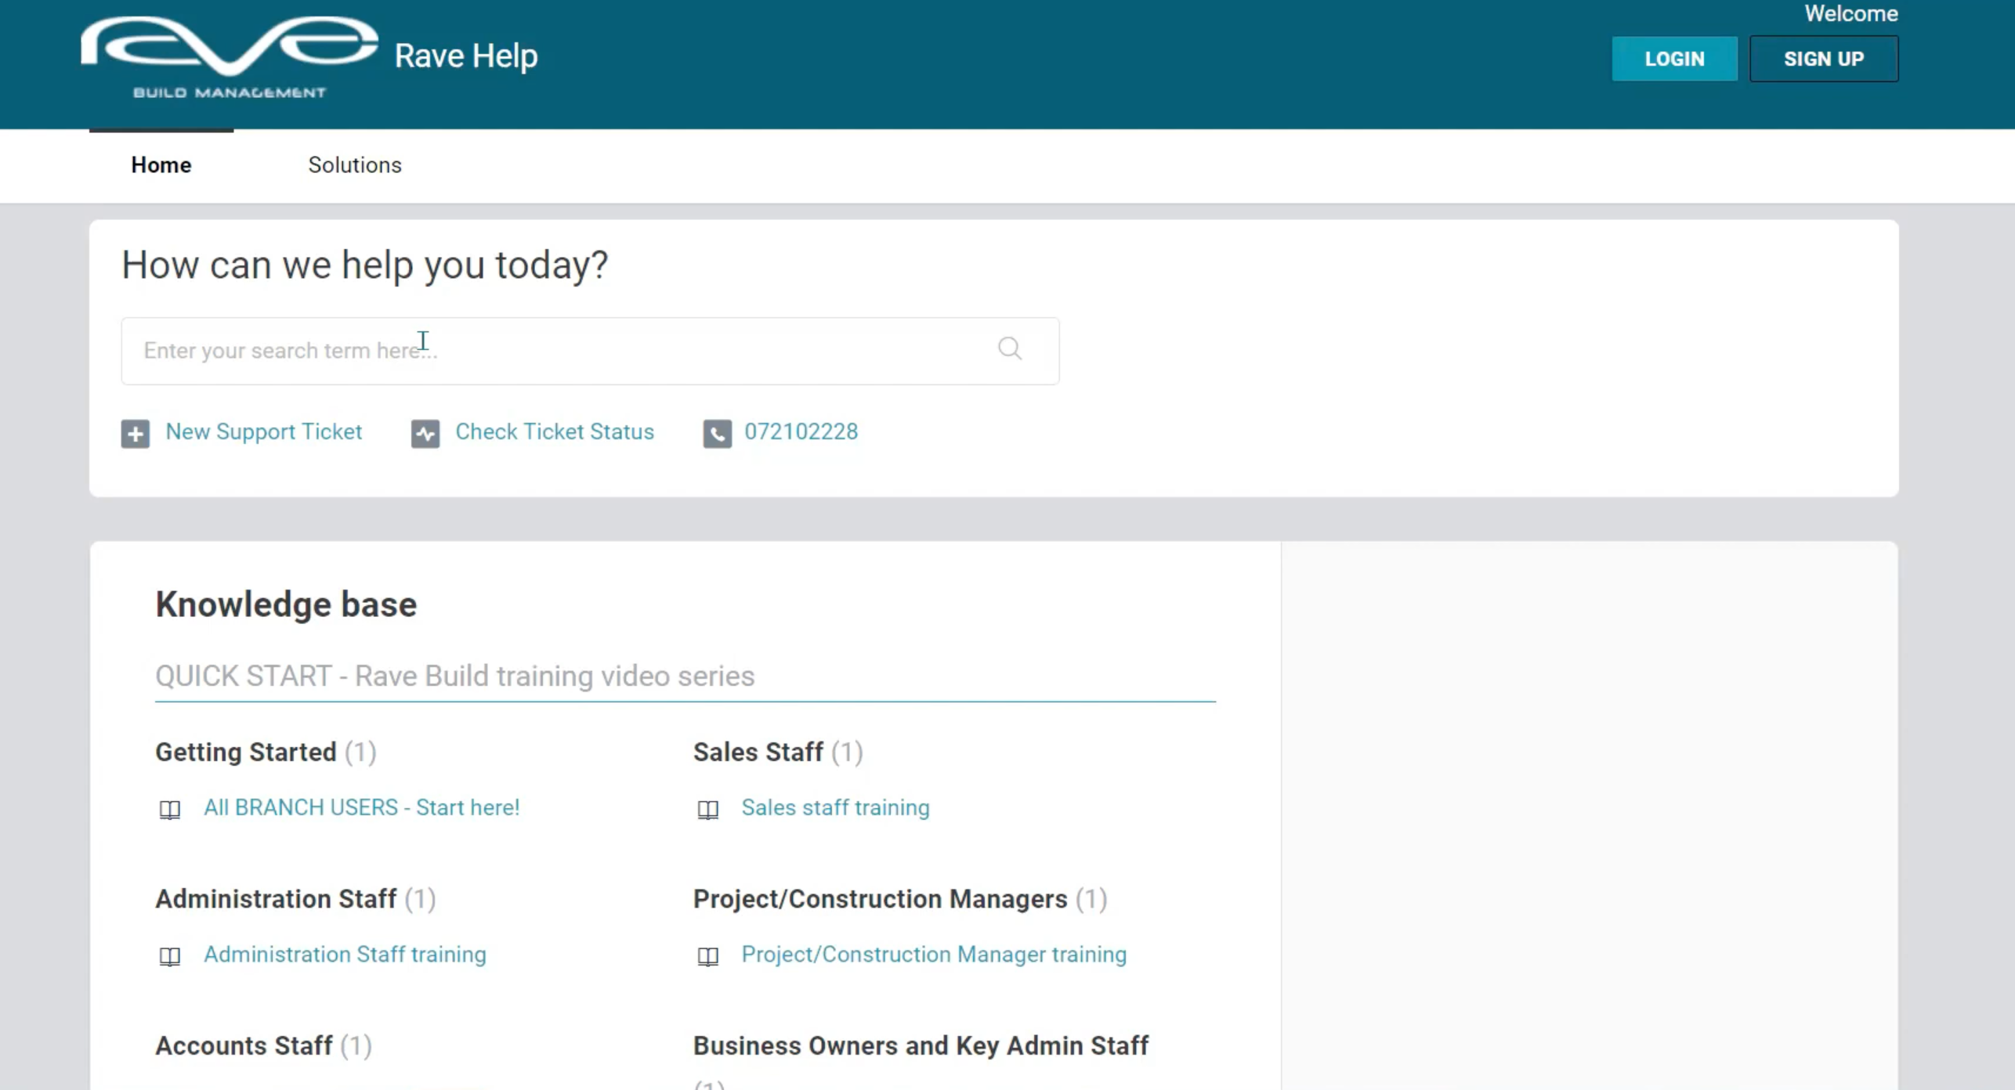Open Sales staff training article
2015x1090 pixels.
(835, 807)
